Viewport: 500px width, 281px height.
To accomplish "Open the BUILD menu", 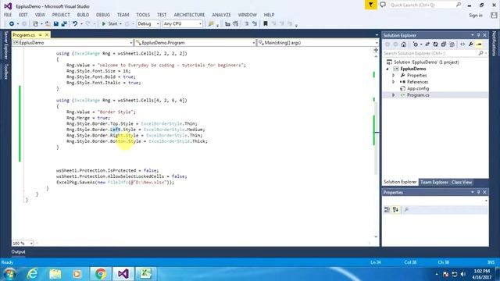I will tap(83, 15).
